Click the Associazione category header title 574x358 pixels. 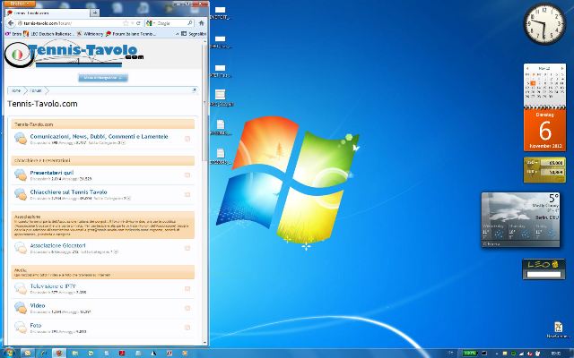pyautogui.click(x=28, y=217)
